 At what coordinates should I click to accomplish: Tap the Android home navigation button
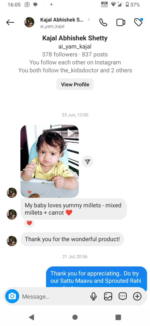75,317
